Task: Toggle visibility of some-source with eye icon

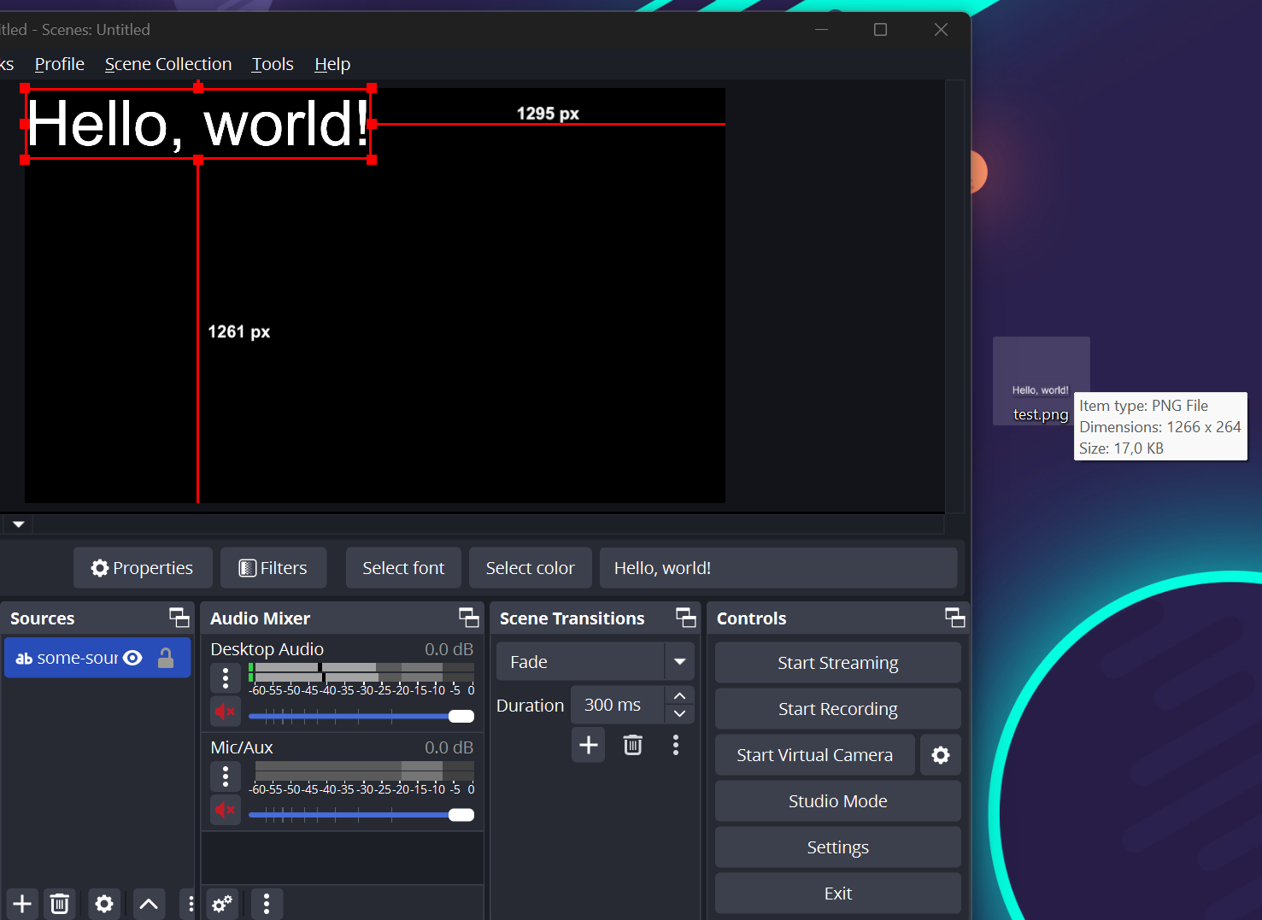Action: click(x=132, y=658)
